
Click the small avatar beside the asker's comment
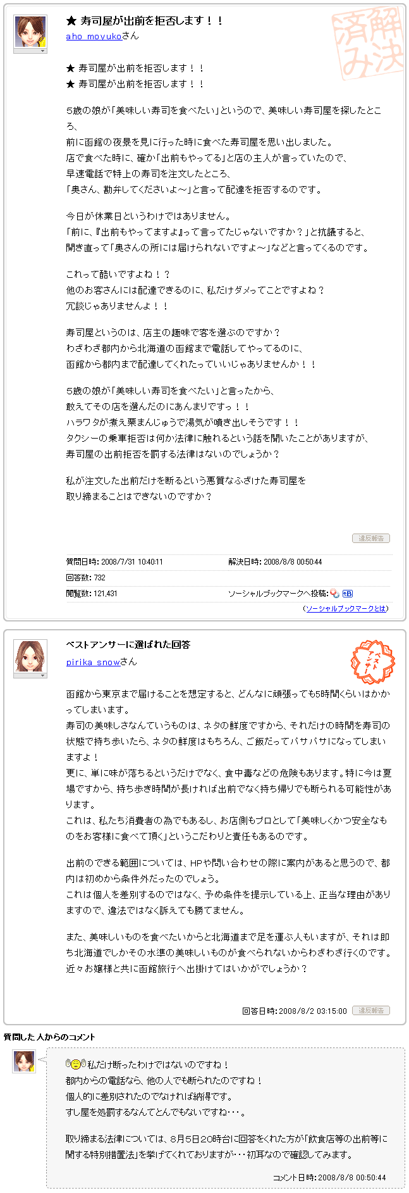point(24,1061)
